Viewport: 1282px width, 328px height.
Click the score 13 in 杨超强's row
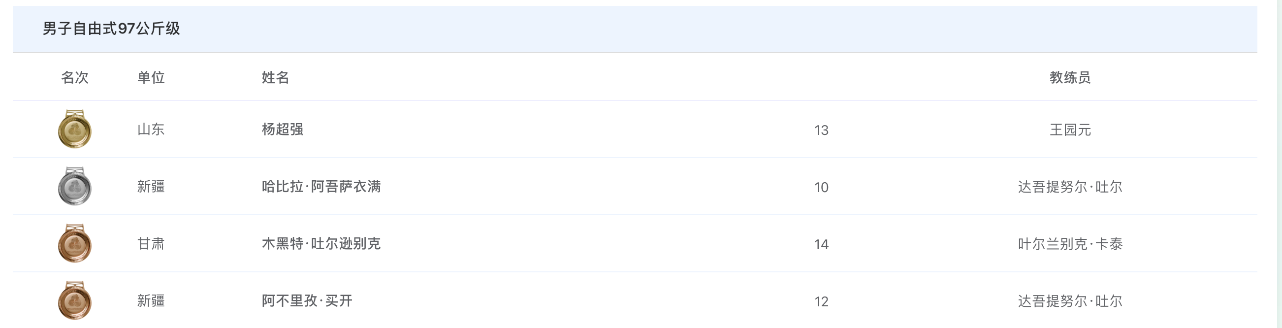point(821,131)
